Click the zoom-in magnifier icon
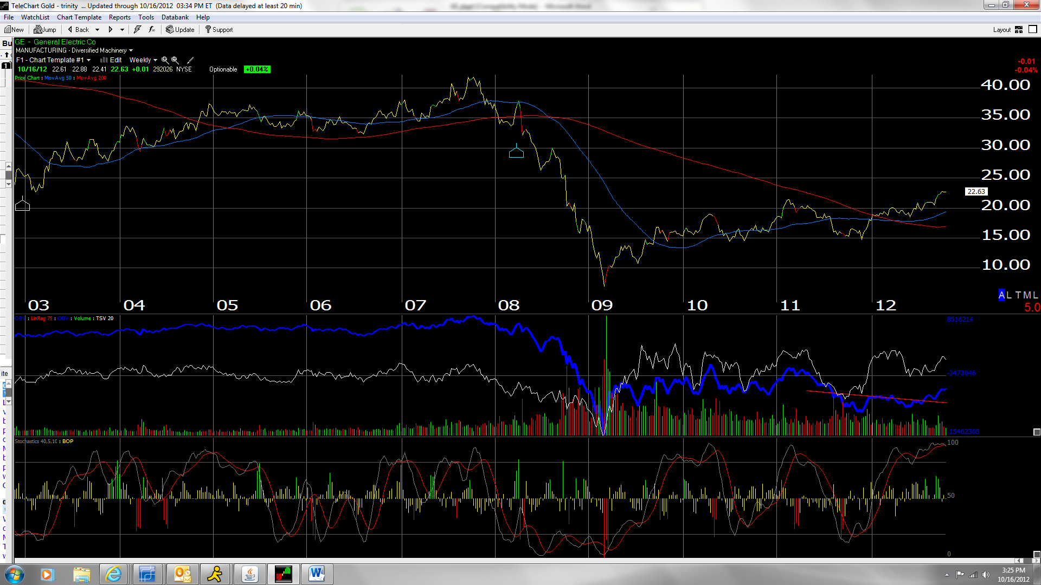1041x585 pixels. (x=165, y=60)
